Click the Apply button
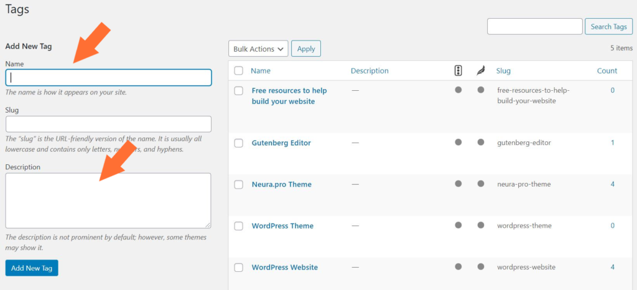This screenshot has height=290, width=637. point(306,49)
